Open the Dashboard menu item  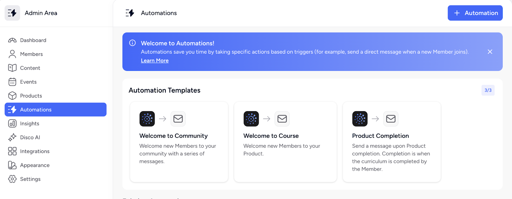tap(56, 40)
